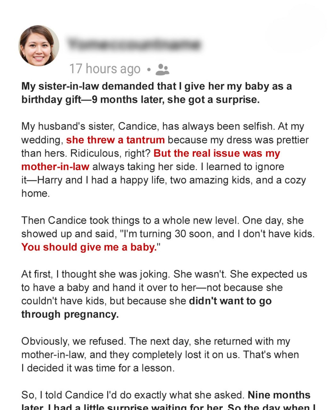This screenshot has width=328, height=410.
Task: Click "I decided it was time for a lesson"
Action: coord(98,368)
